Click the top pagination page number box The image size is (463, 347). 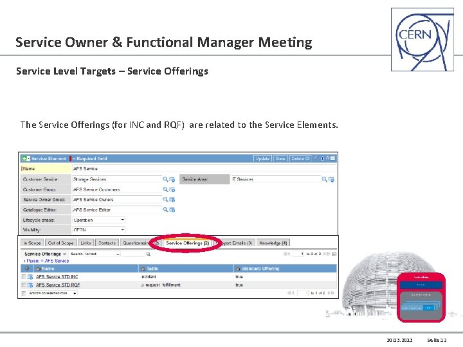tap(298, 254)
